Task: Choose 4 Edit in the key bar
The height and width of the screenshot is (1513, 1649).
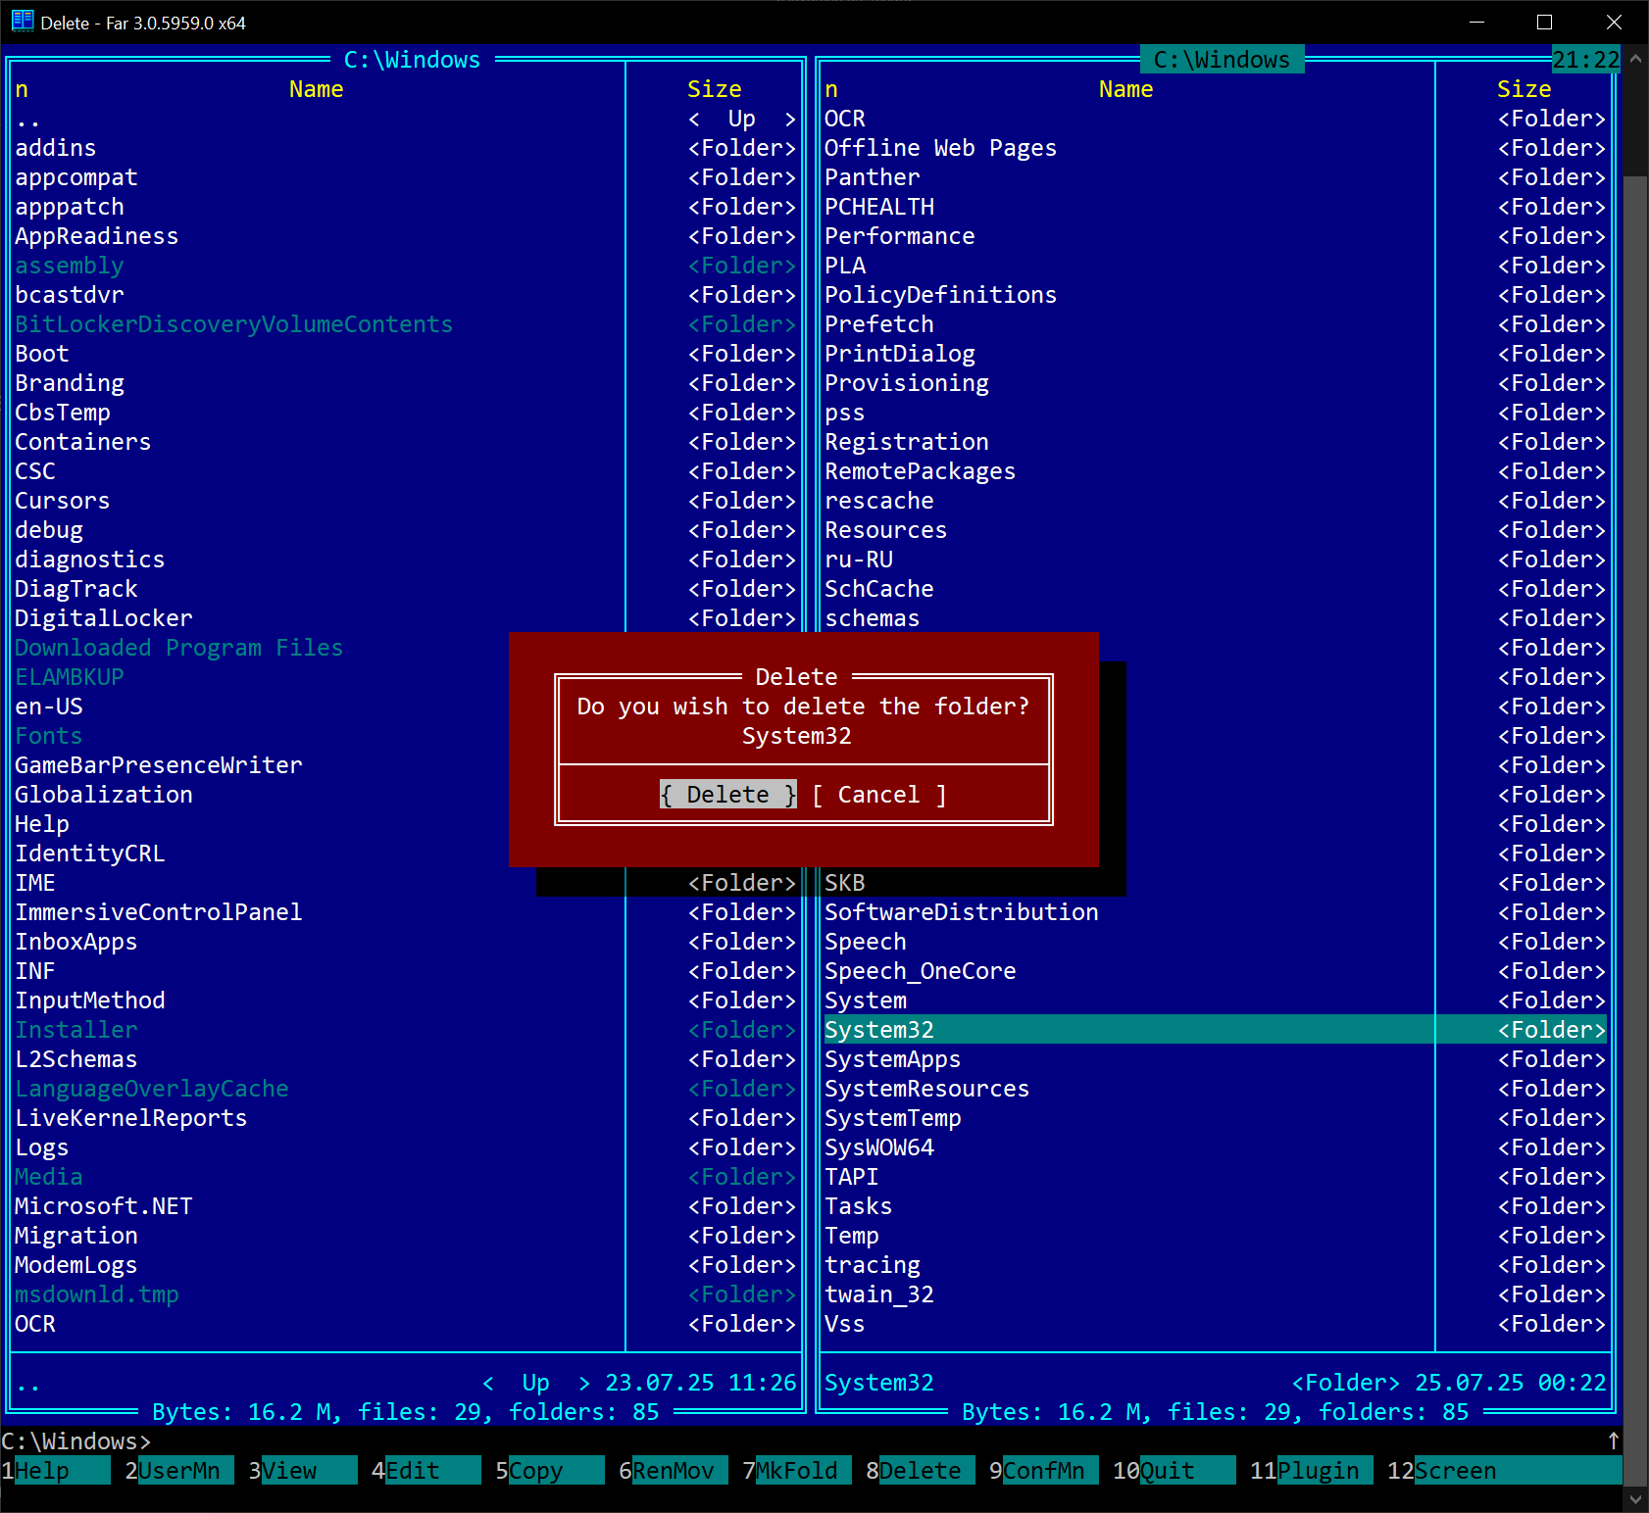Action: click(x=426, y=1471)
